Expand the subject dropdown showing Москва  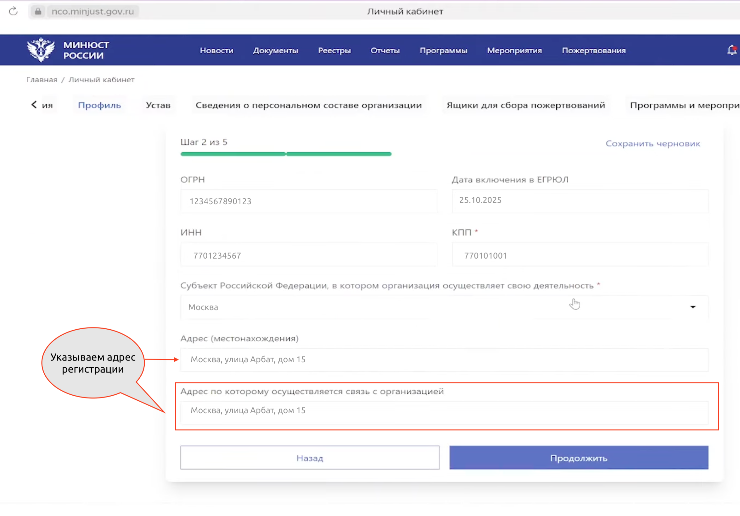[692, 307]
